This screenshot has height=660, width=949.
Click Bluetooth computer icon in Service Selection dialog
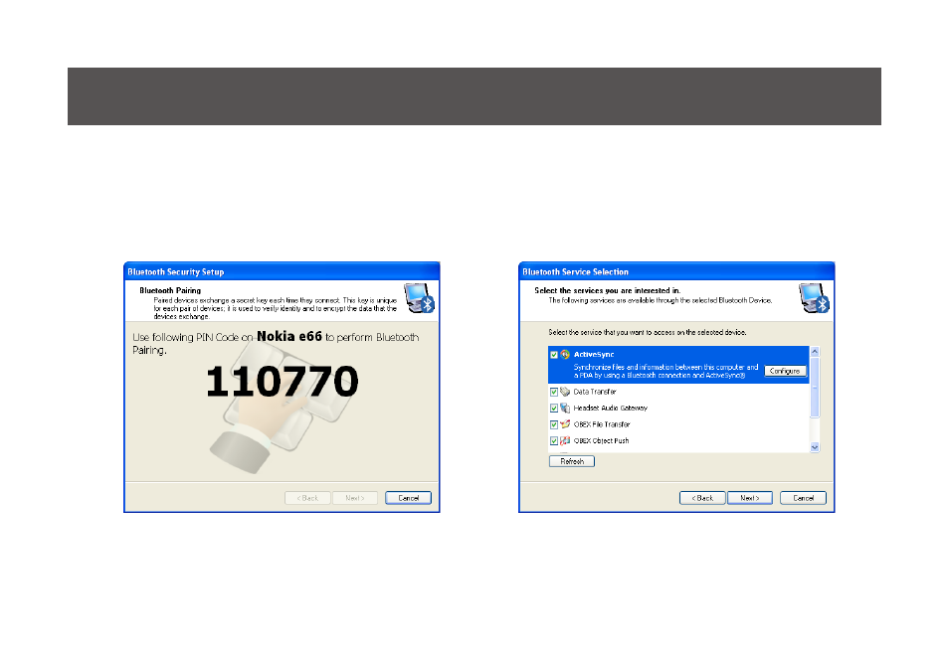(814, 297)
